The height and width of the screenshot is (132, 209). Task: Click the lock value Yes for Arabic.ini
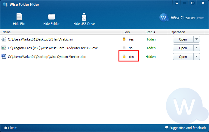(131, 39)
